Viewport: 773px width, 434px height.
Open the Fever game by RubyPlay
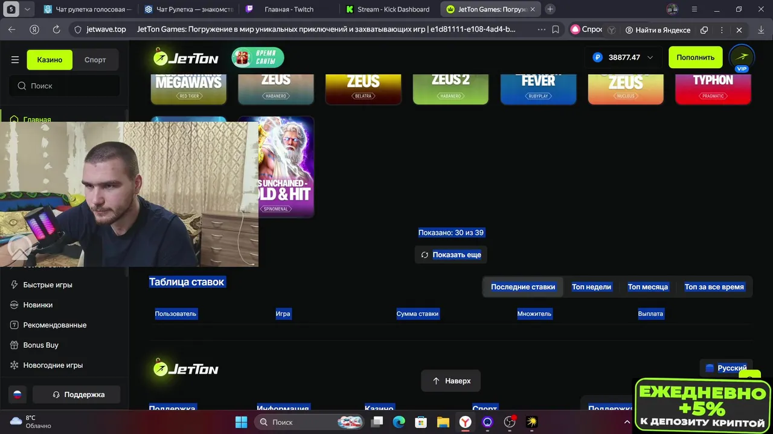tap(538, 89)
